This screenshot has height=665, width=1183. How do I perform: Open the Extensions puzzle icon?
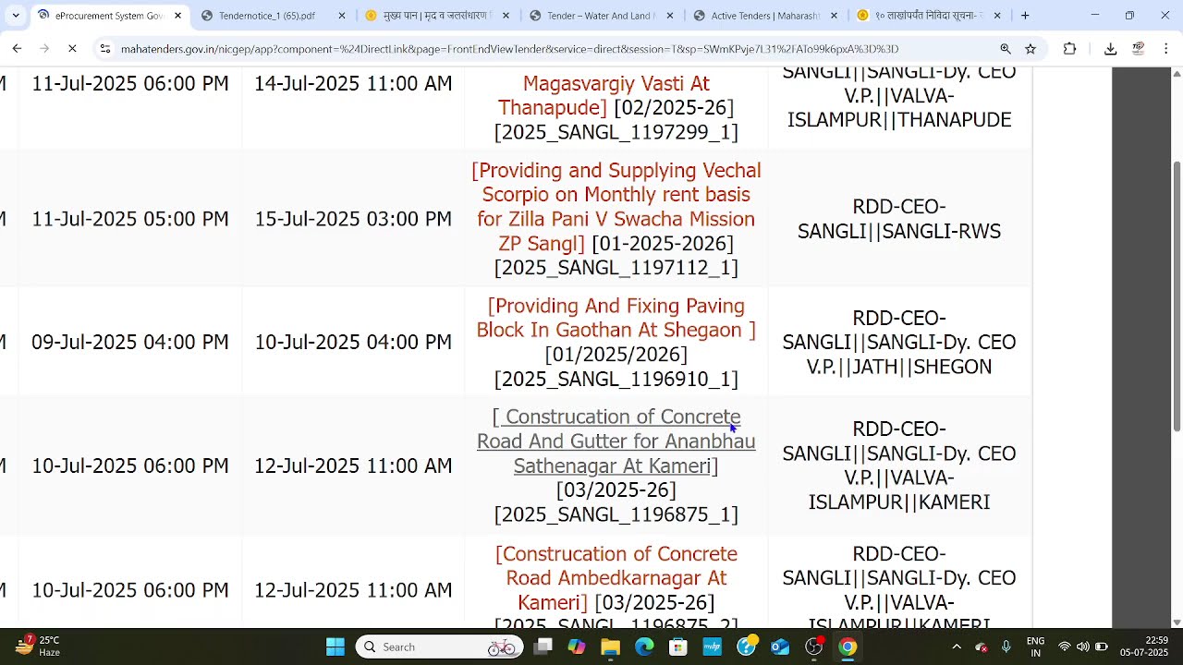tap(1069, 49)
